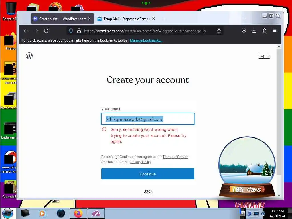Click the URL address bar

pos(145,31)
